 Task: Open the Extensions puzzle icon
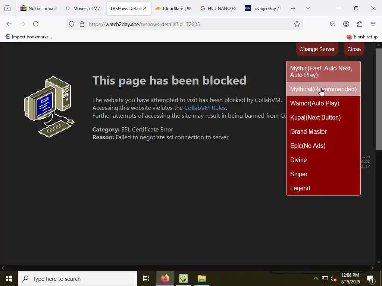click(x=360, y=24)
